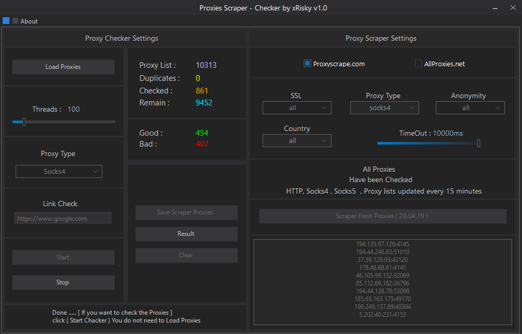
Task: Expand the Anonymity dropdown
Action: click(470, 108)
